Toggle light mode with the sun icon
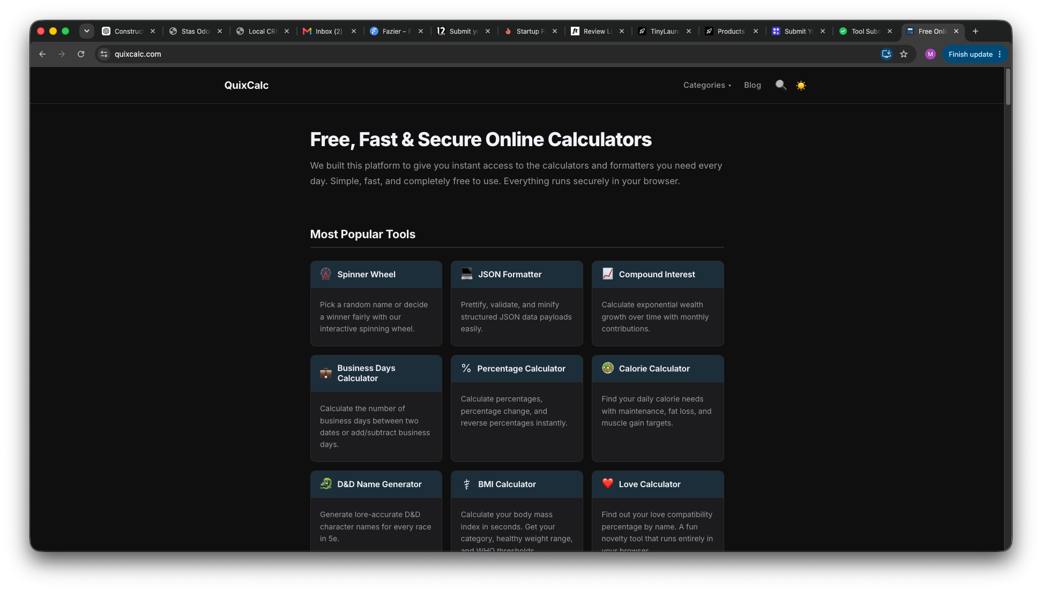This screenshot has width=1042, height=591. (801, 86)
